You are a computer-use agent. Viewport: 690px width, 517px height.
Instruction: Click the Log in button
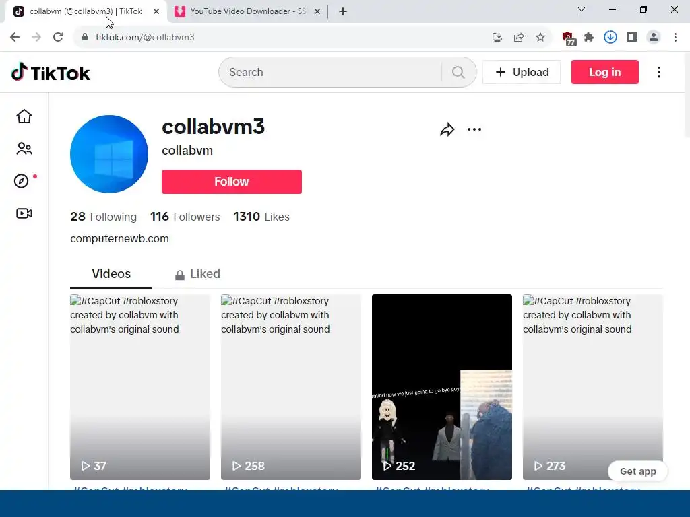(604, 72)
